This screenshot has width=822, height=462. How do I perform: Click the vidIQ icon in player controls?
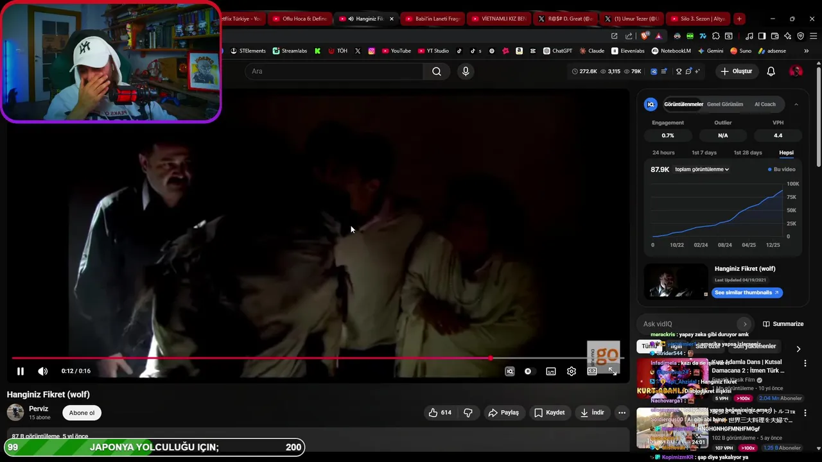[509, 371]
